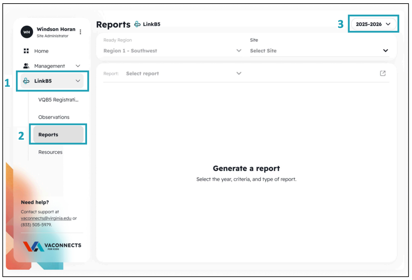Open the Resources submenu item
Image resolution: width=412 pixels, height=280 pixels.
tap(50, 152)
